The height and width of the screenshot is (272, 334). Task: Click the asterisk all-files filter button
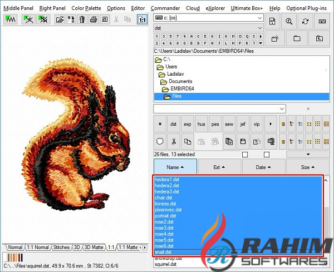pyautogui.click(x=160, y=124)
